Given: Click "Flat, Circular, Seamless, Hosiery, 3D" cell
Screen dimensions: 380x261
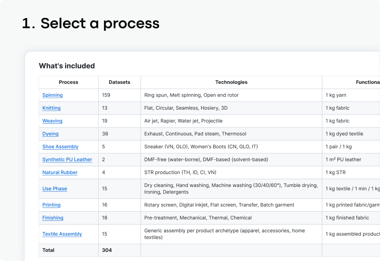Looking at the screenshot, I should 231,108.
